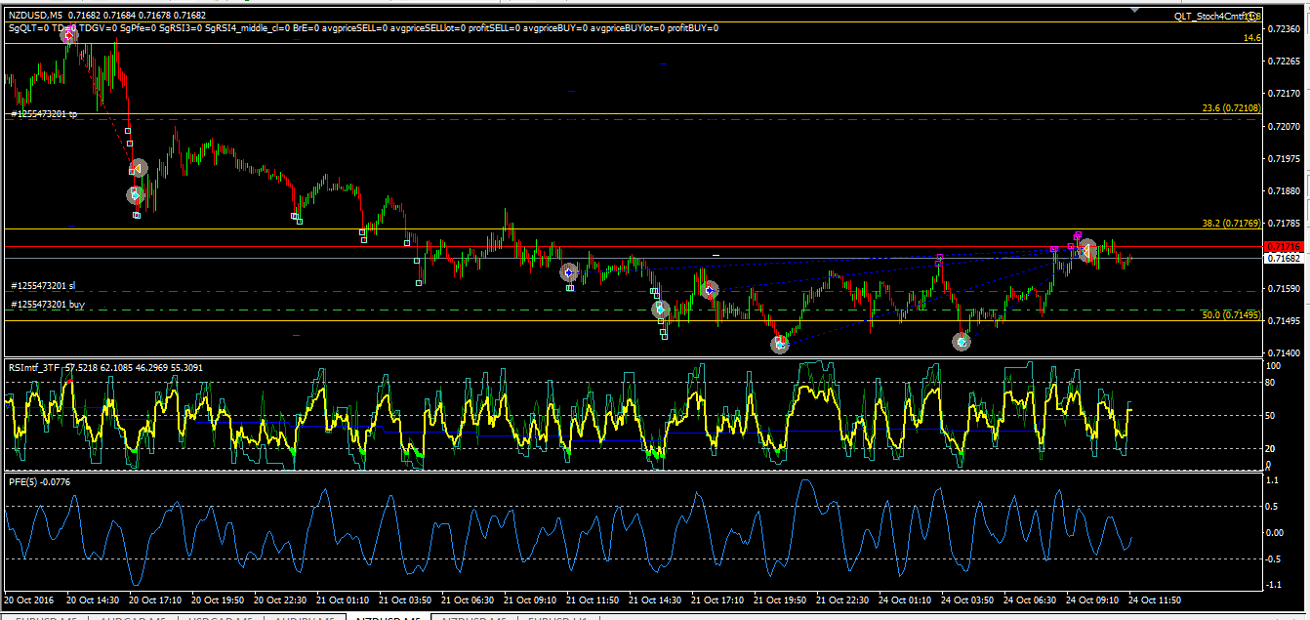Click the PFE scale value 0.00

tap(1274, 533)
